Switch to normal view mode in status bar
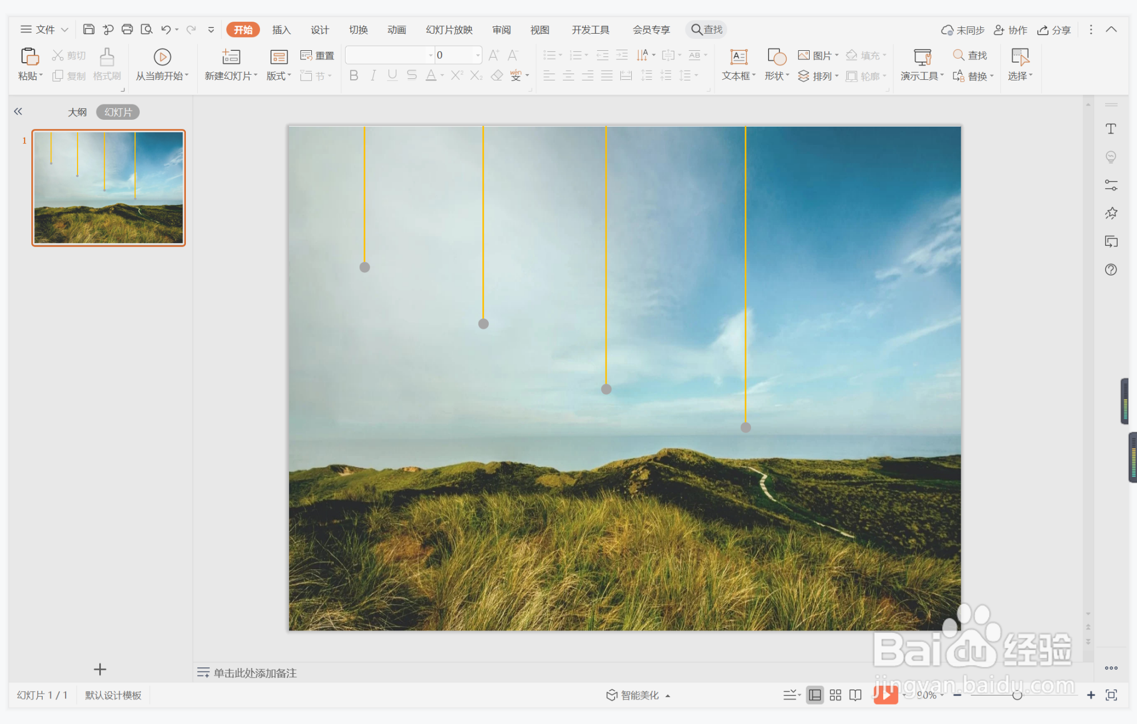Screen dimensions: 1137x724 click(x=815, y=695)
